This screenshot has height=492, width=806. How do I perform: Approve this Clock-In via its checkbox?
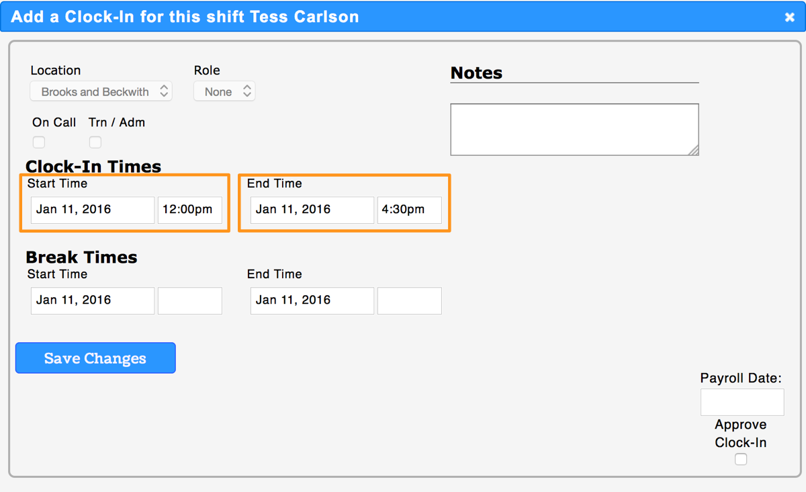[x=740, y=459]
